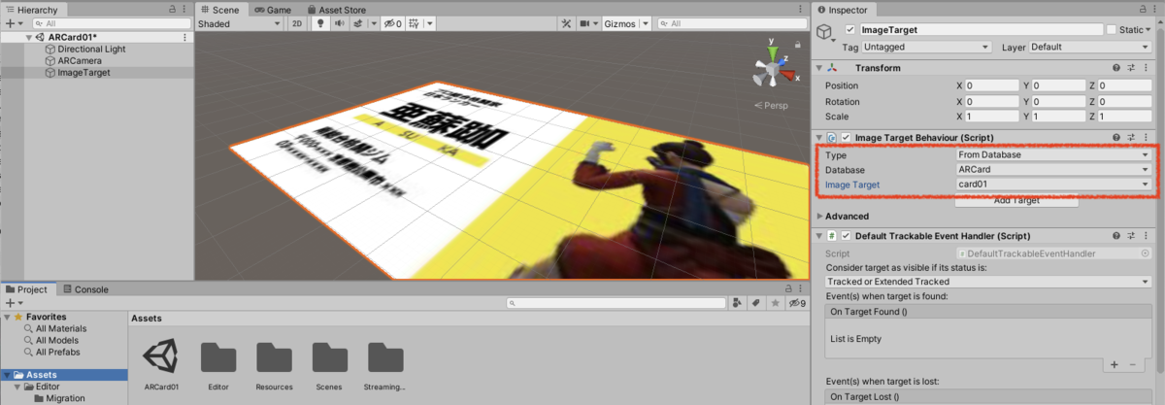The image size is (1165, 405).
Task: Toggle ImageTarget active checkbox in Inspector
Action: pos(850,30)
